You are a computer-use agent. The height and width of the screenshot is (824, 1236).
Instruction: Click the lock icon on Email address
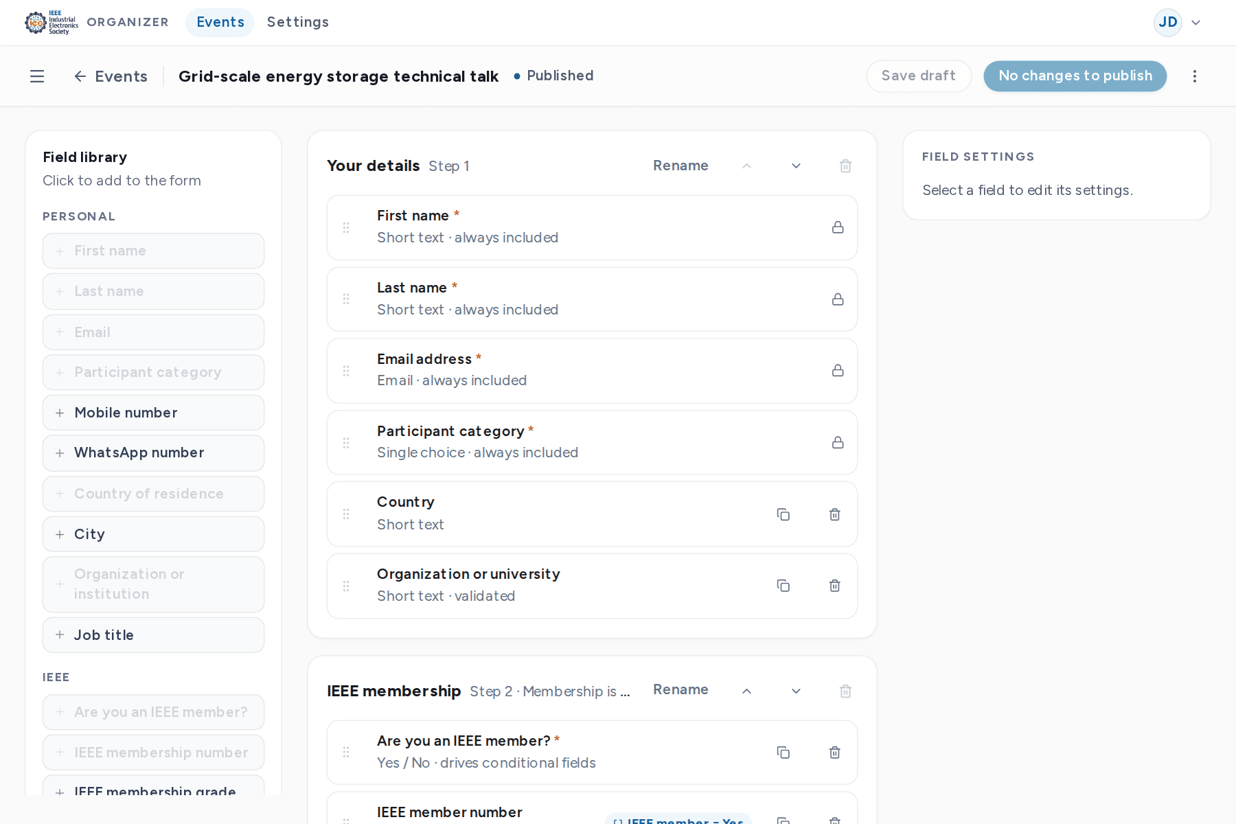[x=838, y=371]
